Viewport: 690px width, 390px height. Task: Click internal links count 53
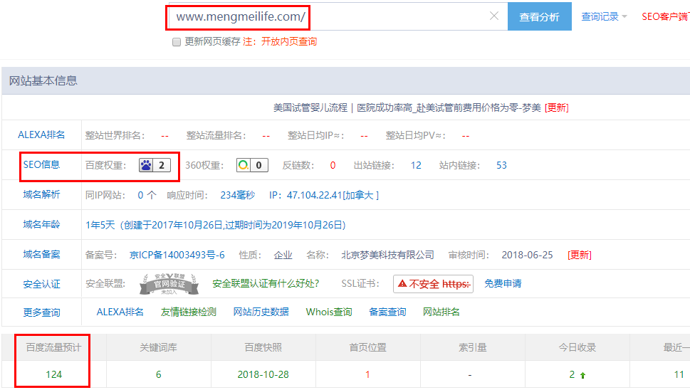(502, 165)
